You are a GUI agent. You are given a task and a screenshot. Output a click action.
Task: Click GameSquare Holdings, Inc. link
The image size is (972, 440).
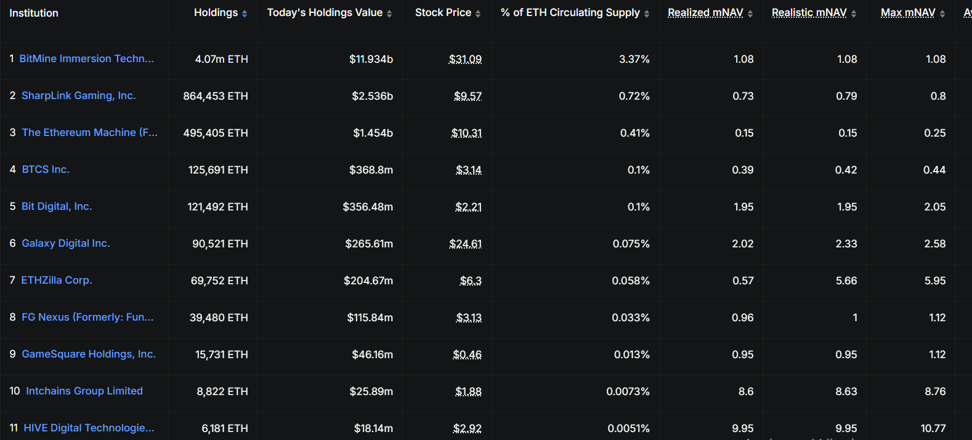pos(89,354)
